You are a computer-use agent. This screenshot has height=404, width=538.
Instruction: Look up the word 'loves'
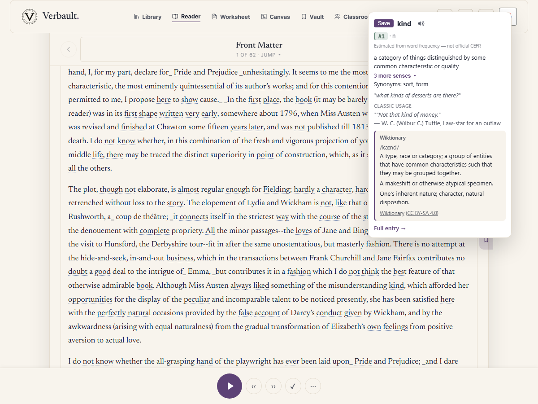[x=304, y=231]
